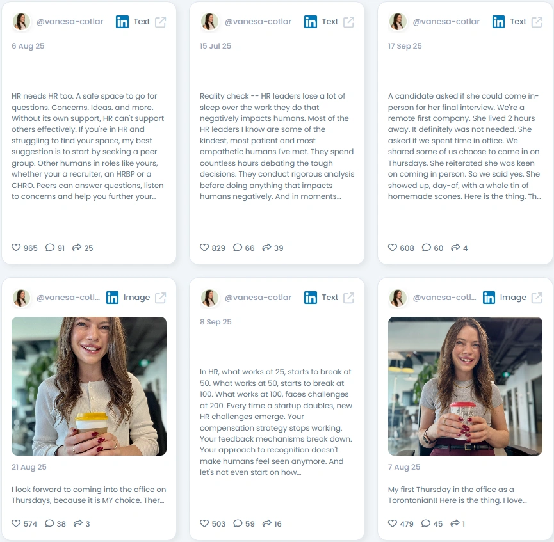Screen dimensions: 554x542
Task: Click profile avatar on 15 Jul 25 post
Action: 209,22
